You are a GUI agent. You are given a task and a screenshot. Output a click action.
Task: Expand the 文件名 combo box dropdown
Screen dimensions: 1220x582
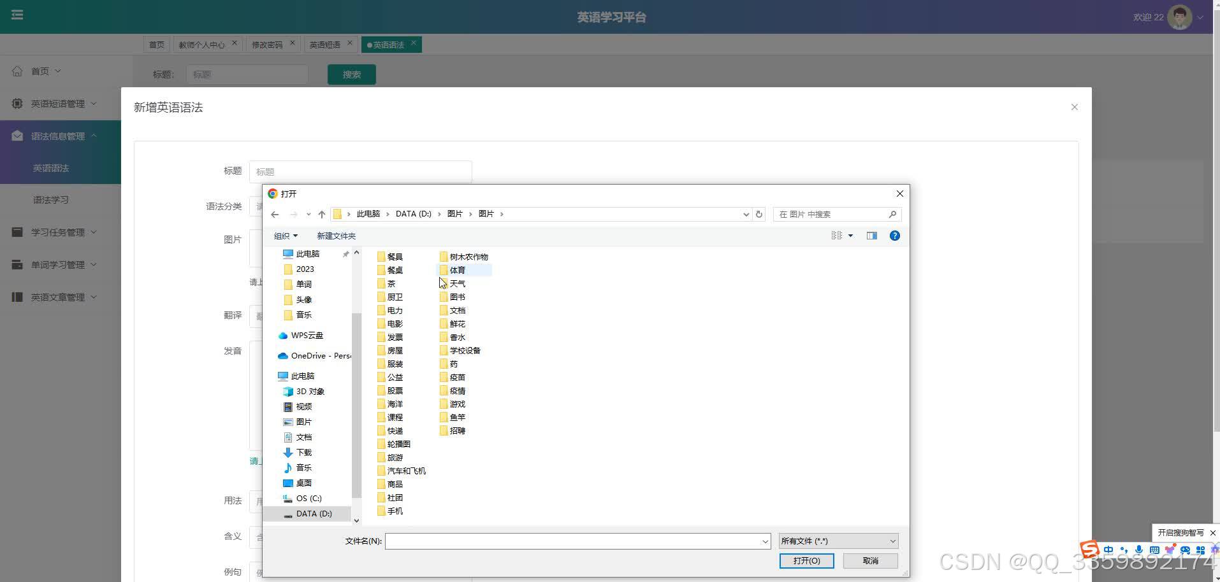coord(765,541)
